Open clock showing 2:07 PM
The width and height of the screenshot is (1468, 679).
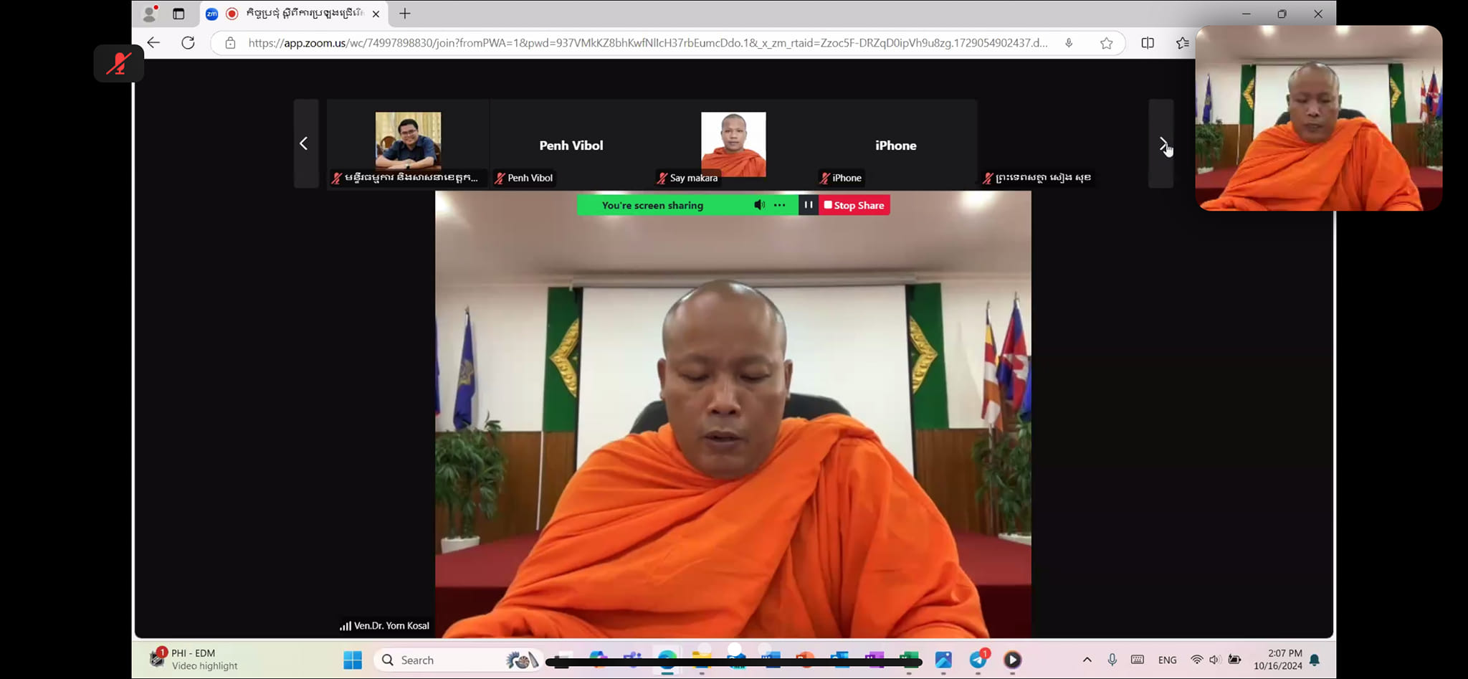[1277, 660]
